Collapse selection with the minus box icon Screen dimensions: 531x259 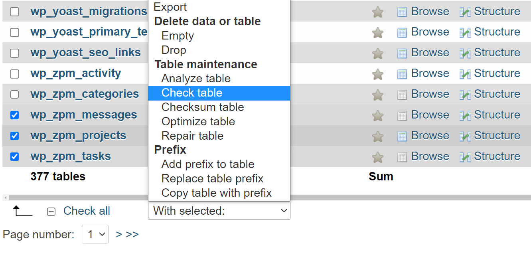(51, 211)
